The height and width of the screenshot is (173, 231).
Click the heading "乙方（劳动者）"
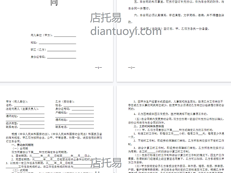[x=65, y=102]
